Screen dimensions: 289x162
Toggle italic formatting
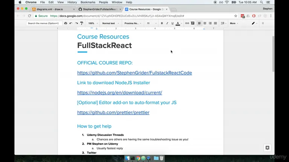point(167,23)
